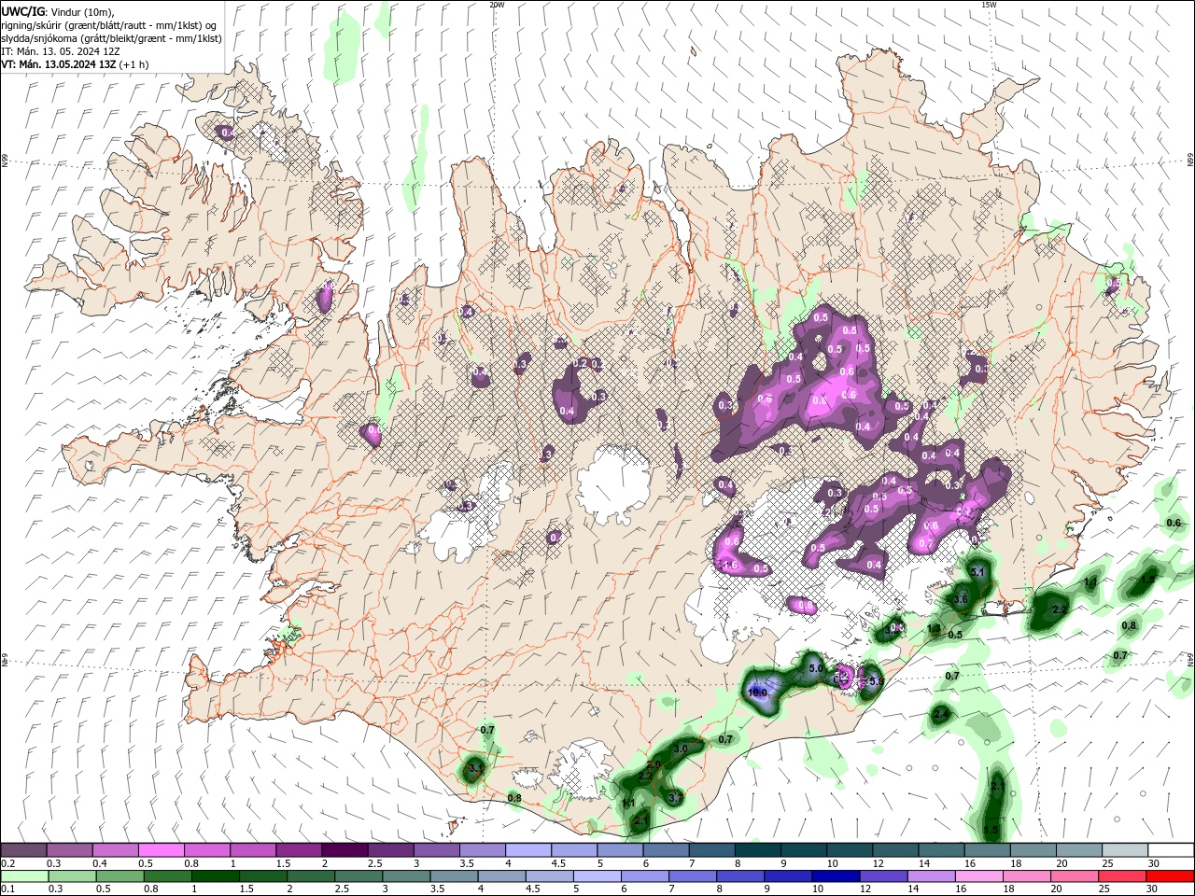Image resolution: width=1195 pixels, height=896 pixels.
Task: Click the '3.6' precipitation value on map
Action: point(962,599)
